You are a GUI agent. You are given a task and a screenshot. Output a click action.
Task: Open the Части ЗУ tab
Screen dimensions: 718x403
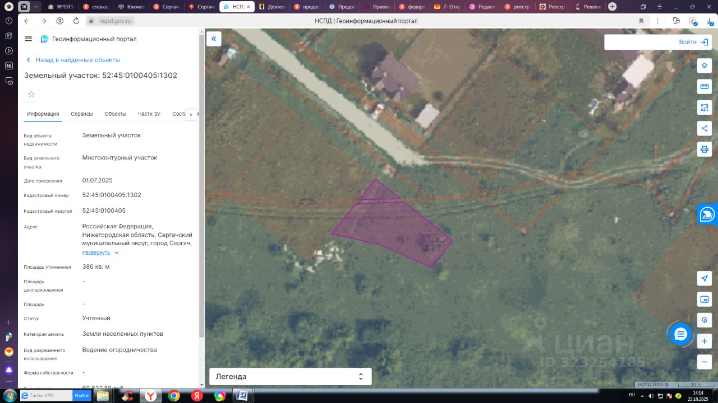pos(149,114)
